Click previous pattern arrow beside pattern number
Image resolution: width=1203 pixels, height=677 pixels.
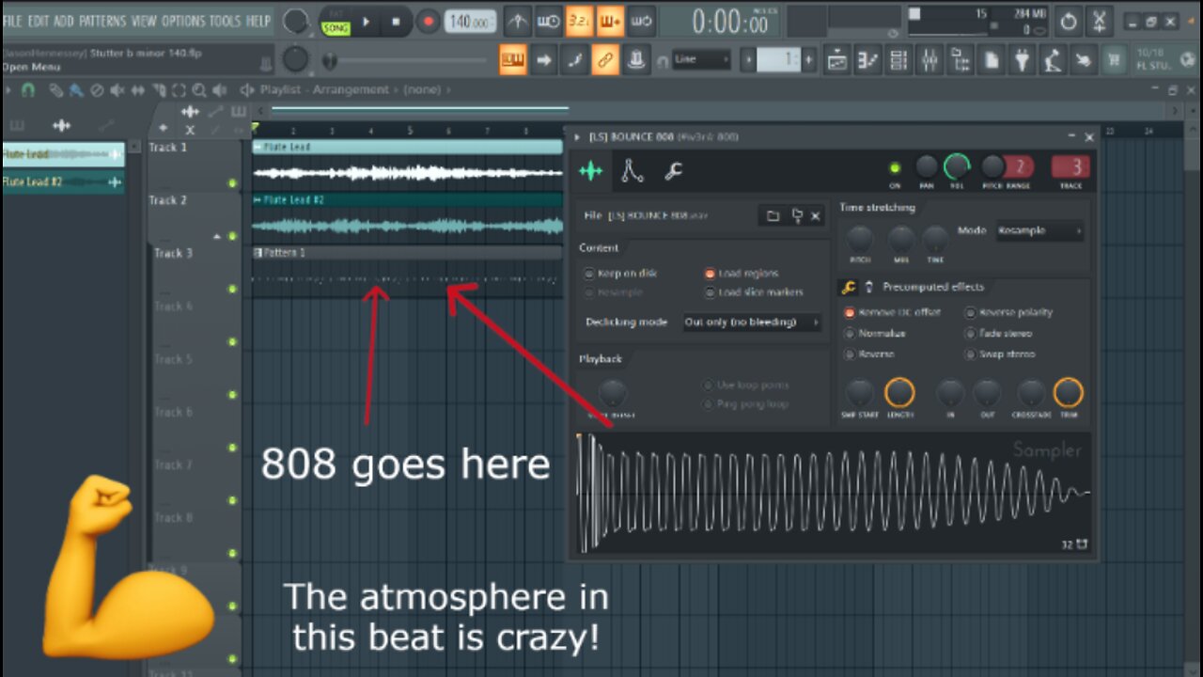(x=749, y=60)
